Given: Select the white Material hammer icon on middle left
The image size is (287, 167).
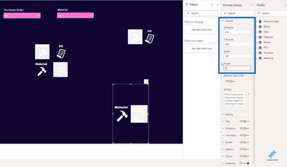Looking at the screenshot, I should (42, 69).
